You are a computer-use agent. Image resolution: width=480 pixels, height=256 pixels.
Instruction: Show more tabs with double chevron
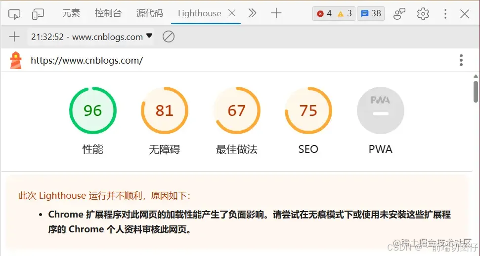[x=252, y=13]
